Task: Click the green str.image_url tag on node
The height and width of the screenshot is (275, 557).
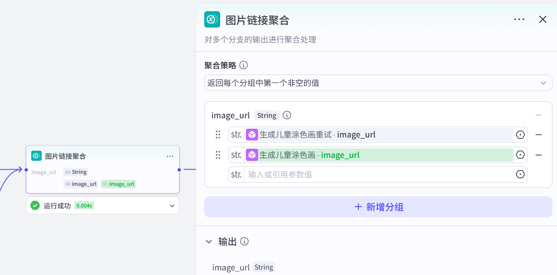Action: 118,184
